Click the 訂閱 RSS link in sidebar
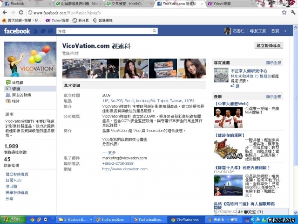 click(x=14, y=180)
